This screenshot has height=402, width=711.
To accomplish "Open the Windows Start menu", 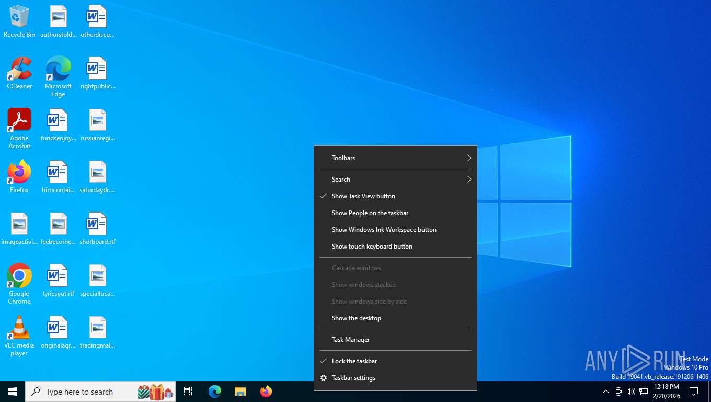I will point(13,392).
